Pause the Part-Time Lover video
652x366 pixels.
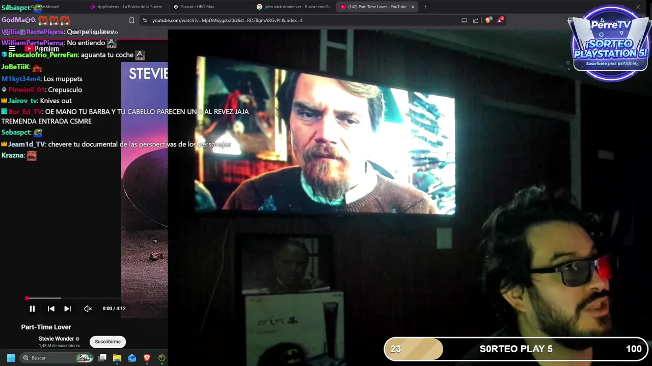coord(32,309)
